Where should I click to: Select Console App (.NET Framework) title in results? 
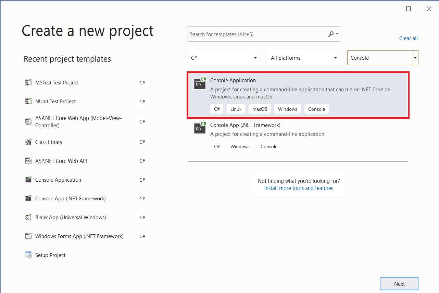(245, 125)
